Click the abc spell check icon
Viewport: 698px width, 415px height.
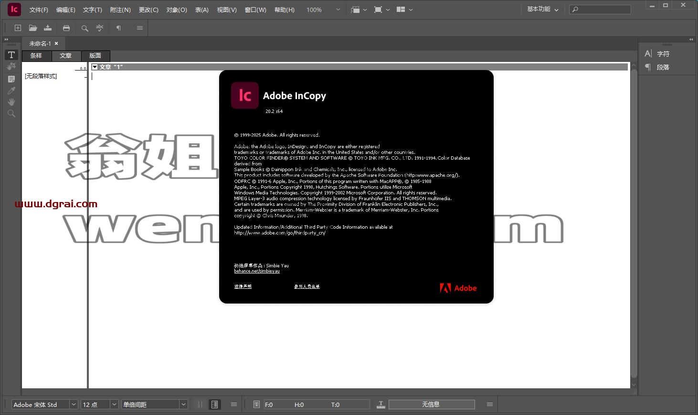100,28
